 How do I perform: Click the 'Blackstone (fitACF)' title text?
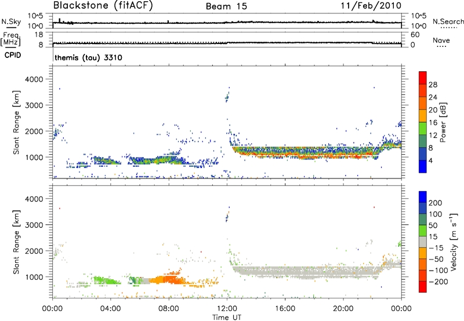click(103, 6)
